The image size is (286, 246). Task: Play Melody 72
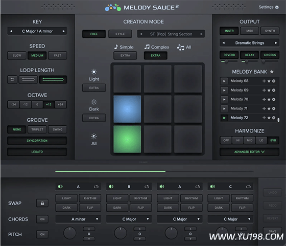coord(224,118)
